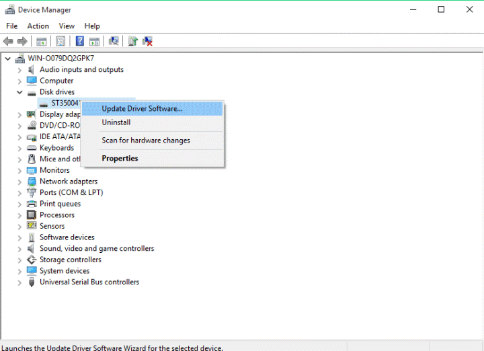Click the Forward arrow toolbar icon
Image resolution: width=484 pixels, height=351 pixels.
click(x=22, y=41)
